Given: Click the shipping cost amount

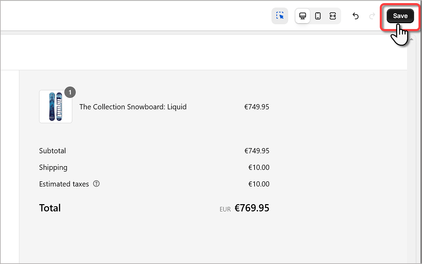Looking at the screenshot, I should point(259,167).
